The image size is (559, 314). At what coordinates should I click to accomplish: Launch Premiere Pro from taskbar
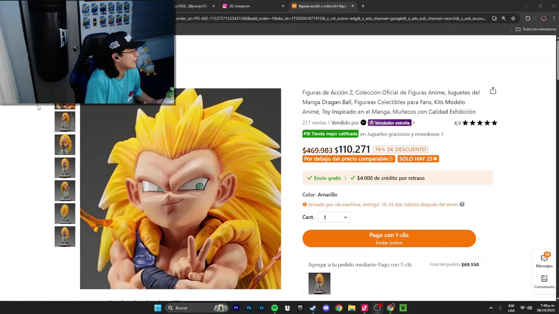point(236,308)
